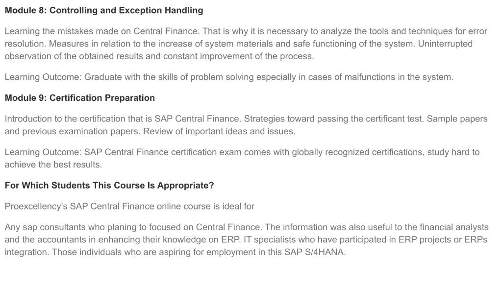Click the word Proexcellency's in the course line

(x=36, y=207)
